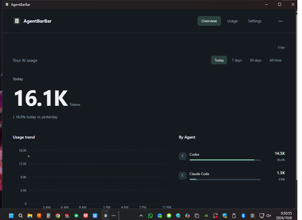Click the Windows Security shield tray icon

(225, 216)
